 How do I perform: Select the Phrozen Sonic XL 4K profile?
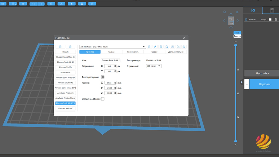coord(65,62)
